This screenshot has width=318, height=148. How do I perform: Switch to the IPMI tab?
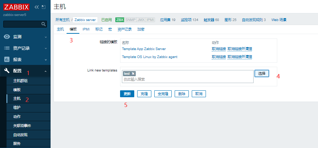pos(86,29)
